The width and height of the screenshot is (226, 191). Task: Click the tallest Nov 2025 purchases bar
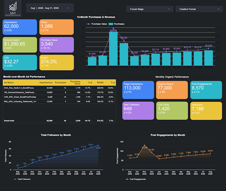pos(113,48)
